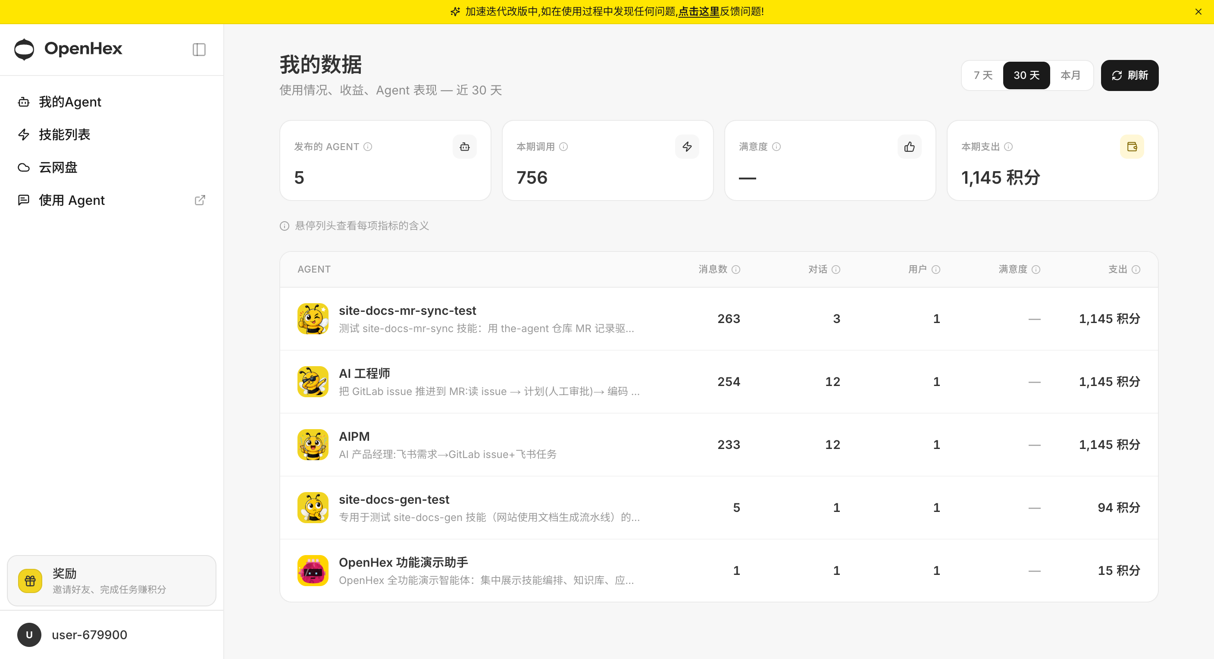Screen dimensions: 1214x659
Task: Click site-docs-mr-sync-test bee avatar
Action: pos(313,319)
